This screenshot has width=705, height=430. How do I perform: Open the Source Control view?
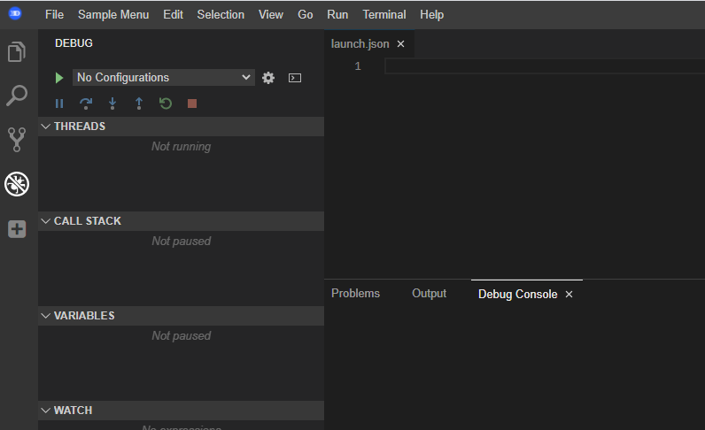pos(17,140)
